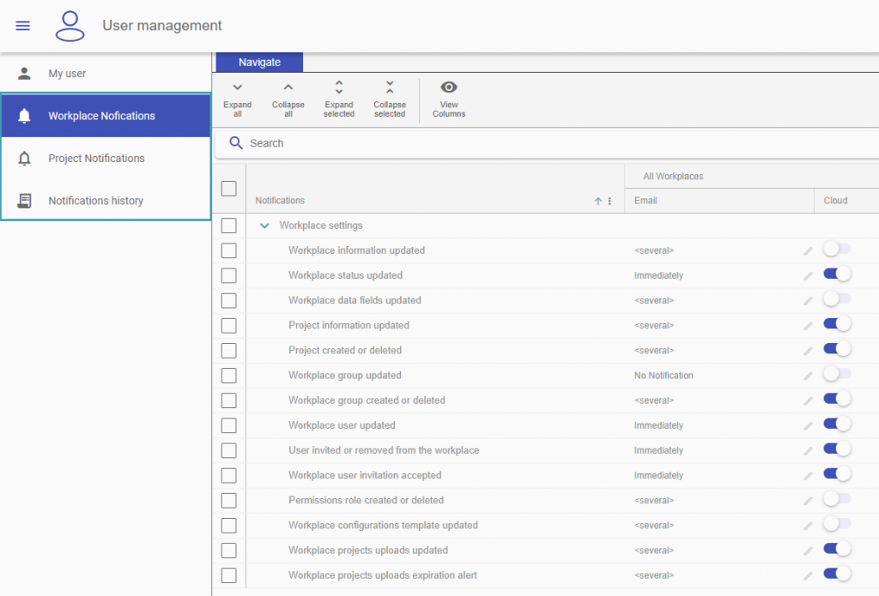Open the hamburger main menu
This screenshot has width=879, height=596.
tap(22, 26)
